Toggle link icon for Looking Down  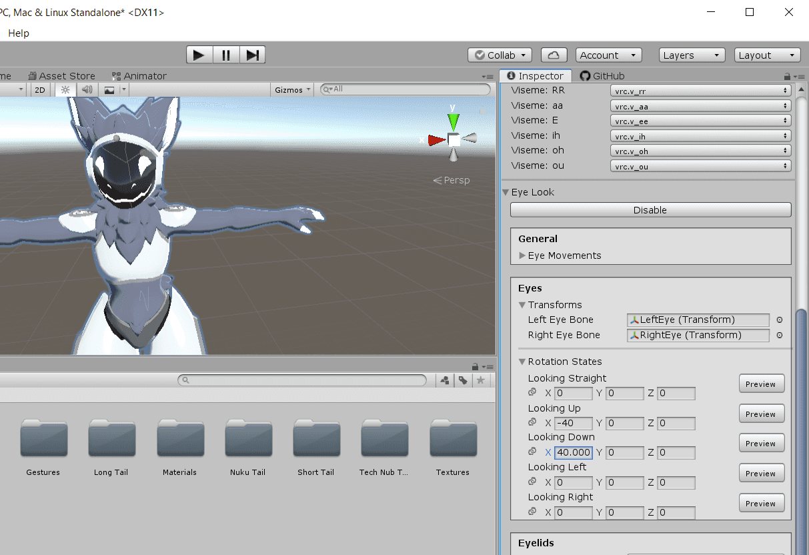[532, 452]
